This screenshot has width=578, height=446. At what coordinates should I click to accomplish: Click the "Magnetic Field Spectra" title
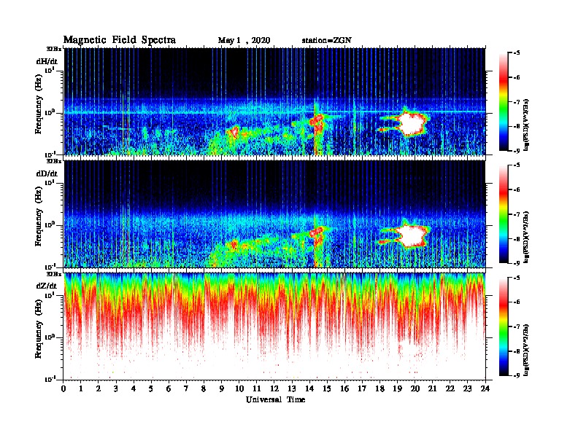click(120, 40)
